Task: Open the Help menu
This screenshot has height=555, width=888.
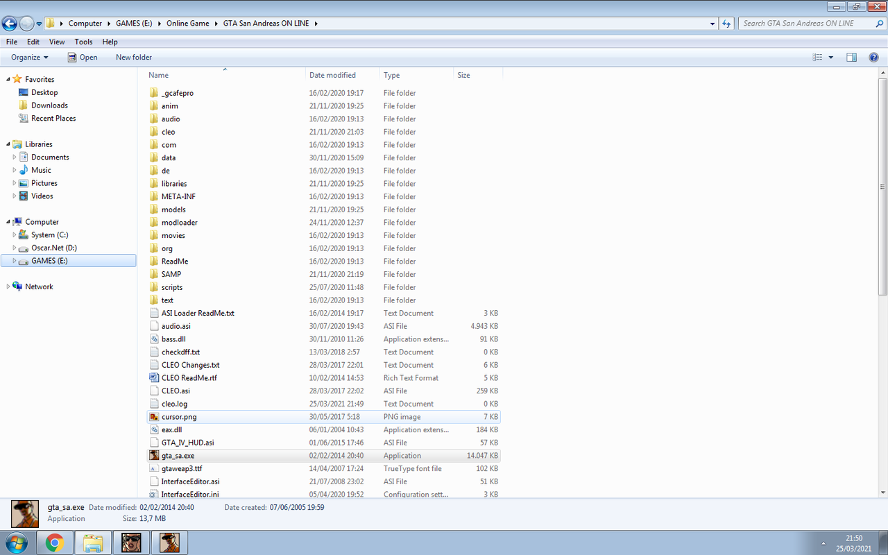Action: (x=110, y=42)
